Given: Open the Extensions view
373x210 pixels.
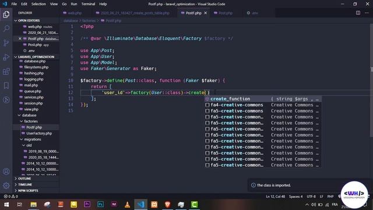Looking at the screenshot, I should coord(6,71).
